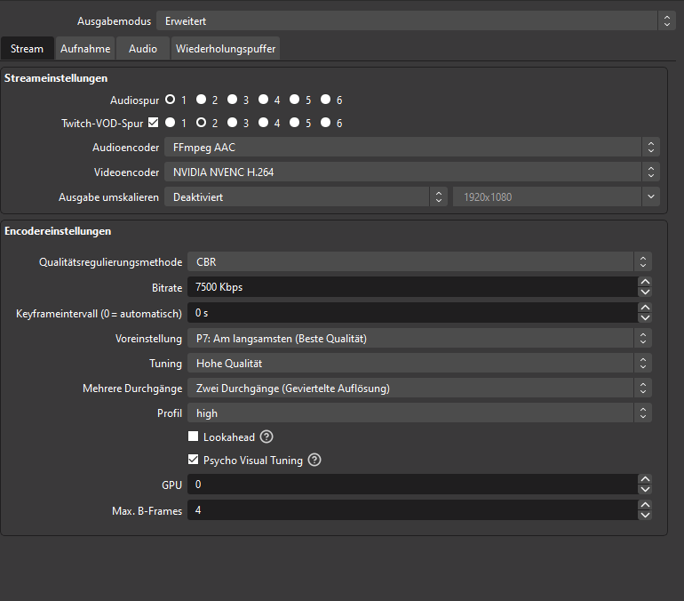This screenshot has height=601, width=684.
Task: Decrease GPU value with the down arrow
Action: pos(645,490)
